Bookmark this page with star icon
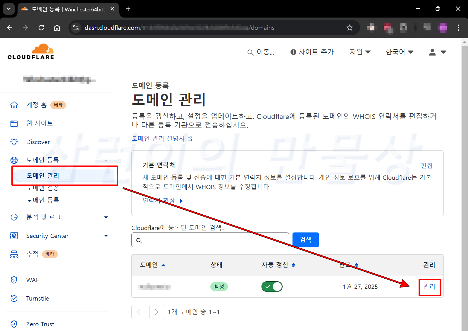Image resolution: width=468 pixels, height=331 pixels. coord(350,27)
